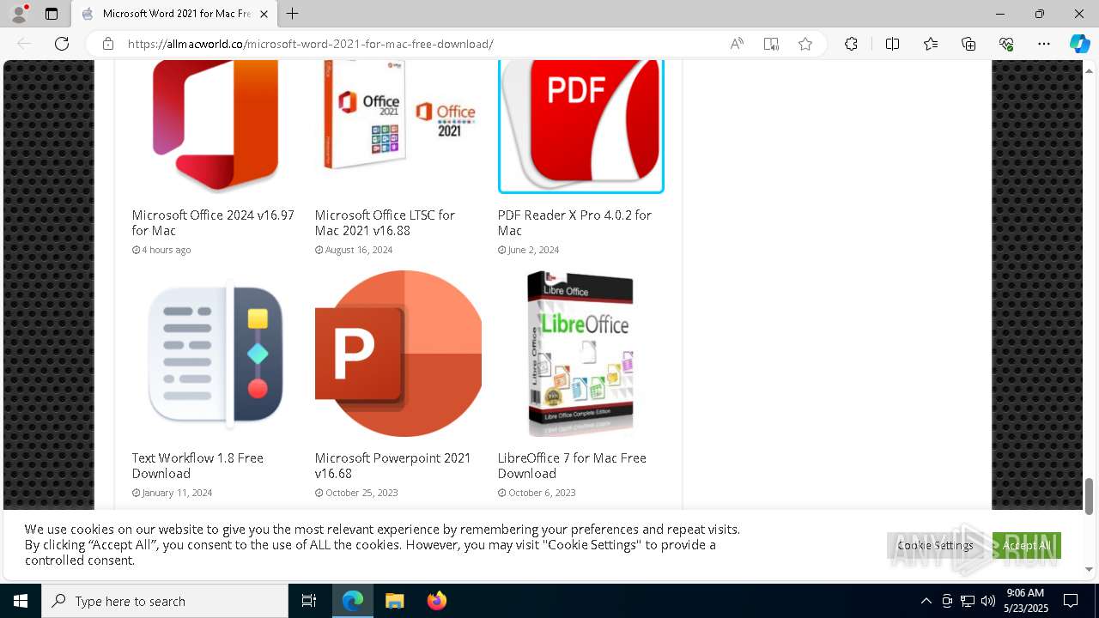This screenshot has width=1099, height=618.
Task: Accept all cookies button
Action: point(1027,545)
